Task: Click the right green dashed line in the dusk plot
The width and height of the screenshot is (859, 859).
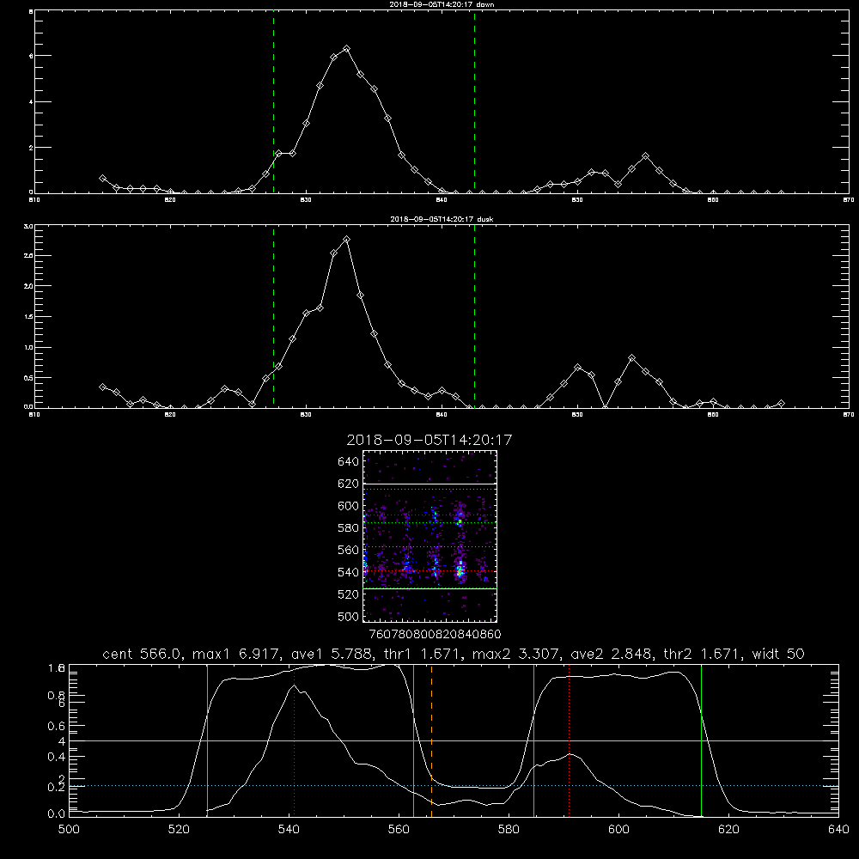Action: (x=474, y=316)
